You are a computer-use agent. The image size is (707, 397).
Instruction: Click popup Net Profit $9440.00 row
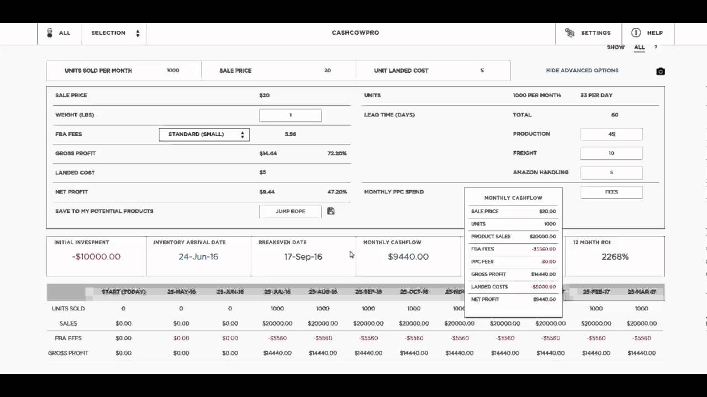513,299
